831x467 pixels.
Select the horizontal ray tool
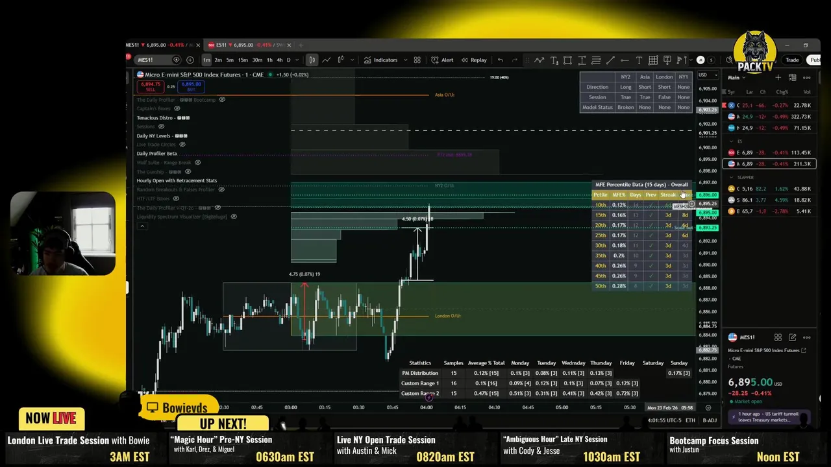[625, 60]
